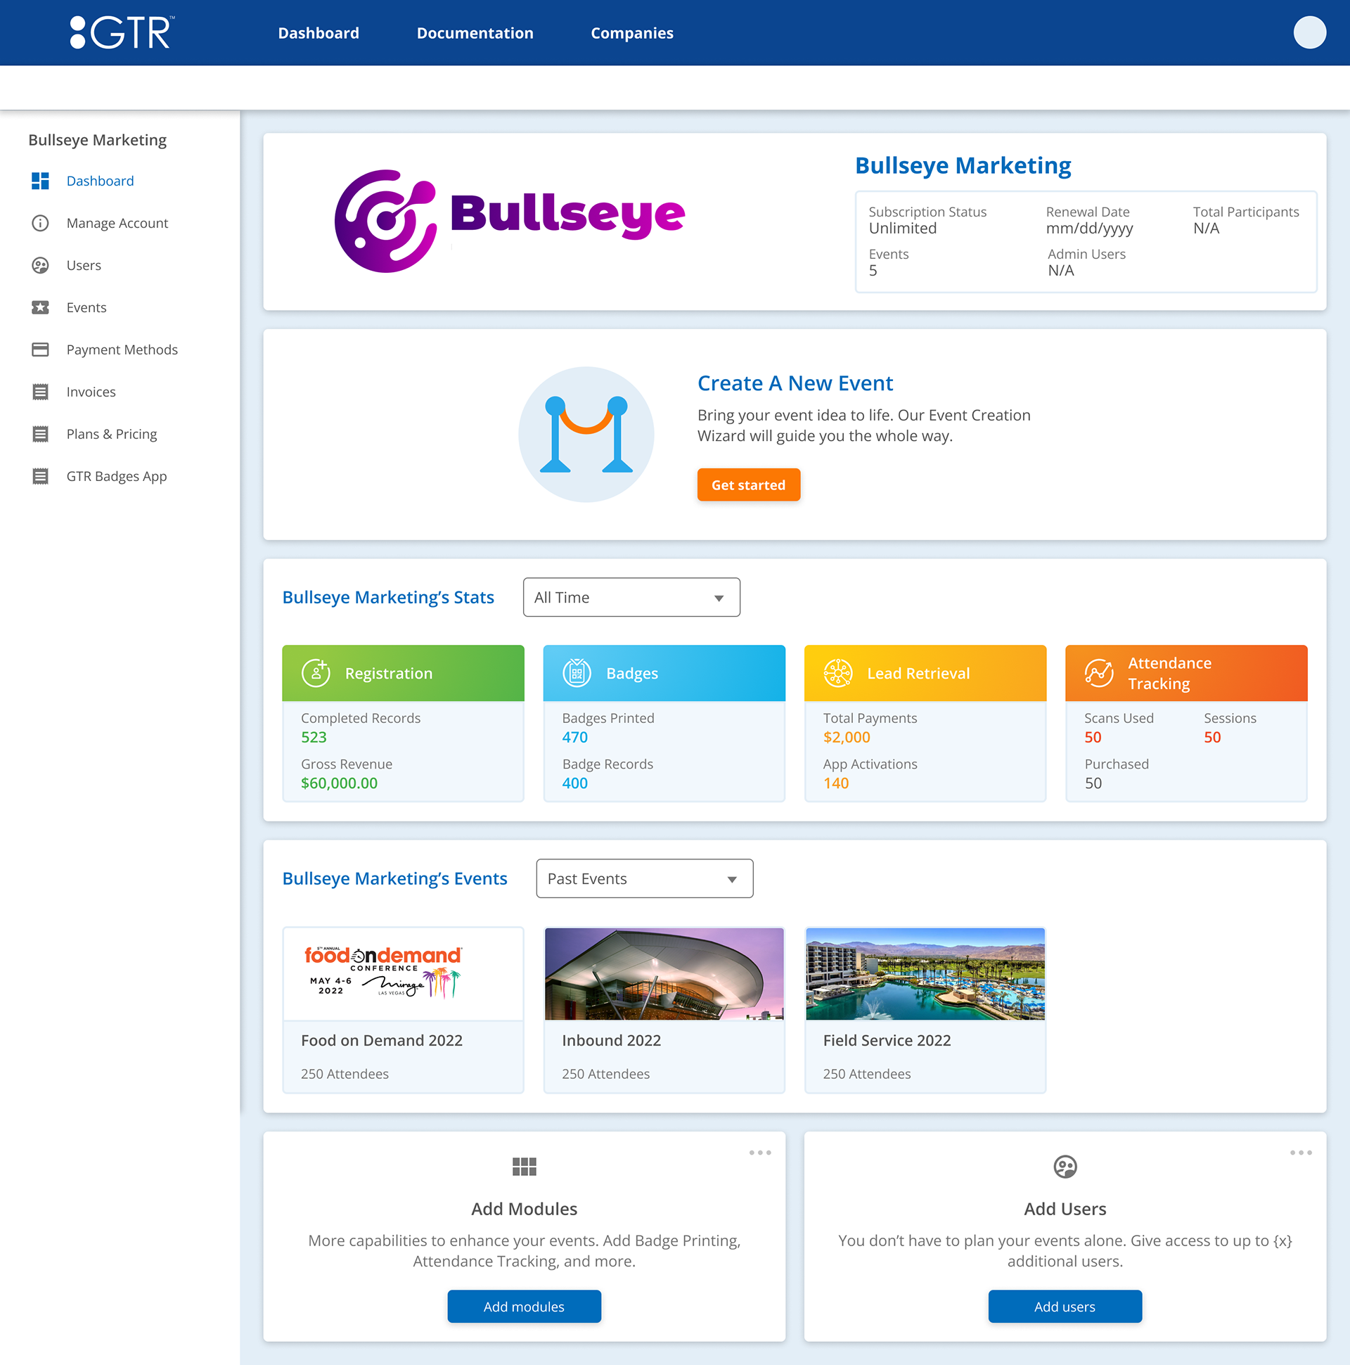Open Payment Methods in the sidebar
The height and width of the screenshot is (1365, 1350).
122,350
